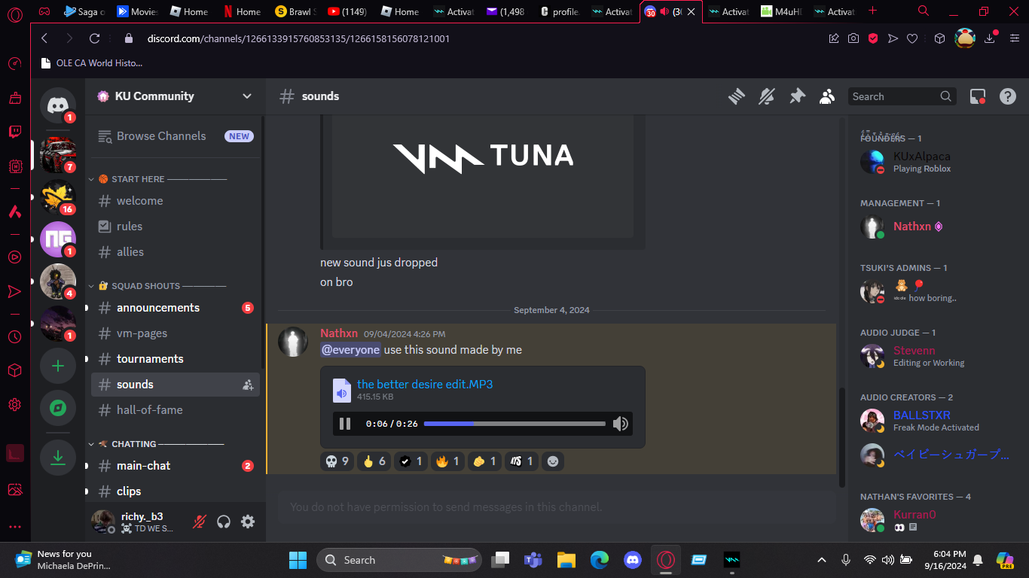Open Discord direct messages home
1029x578 pixels.
[x=58, y=105]
